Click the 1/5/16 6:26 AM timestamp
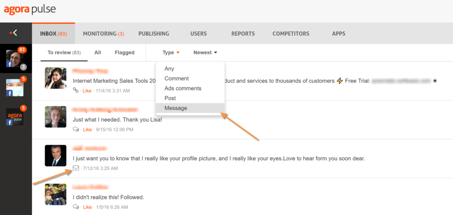This screenshot has height=215, width=453. [x=112, y=207]
